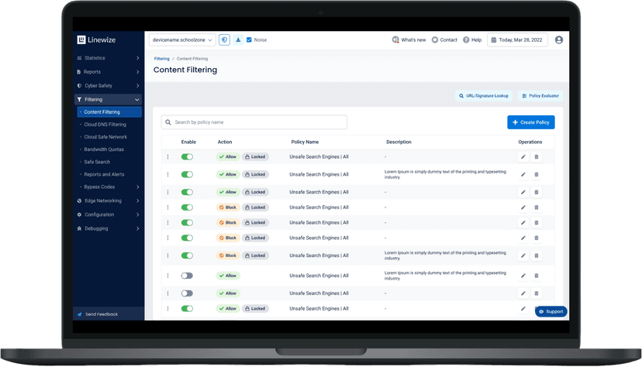Open the user profile avatar icon

point(559,39)
